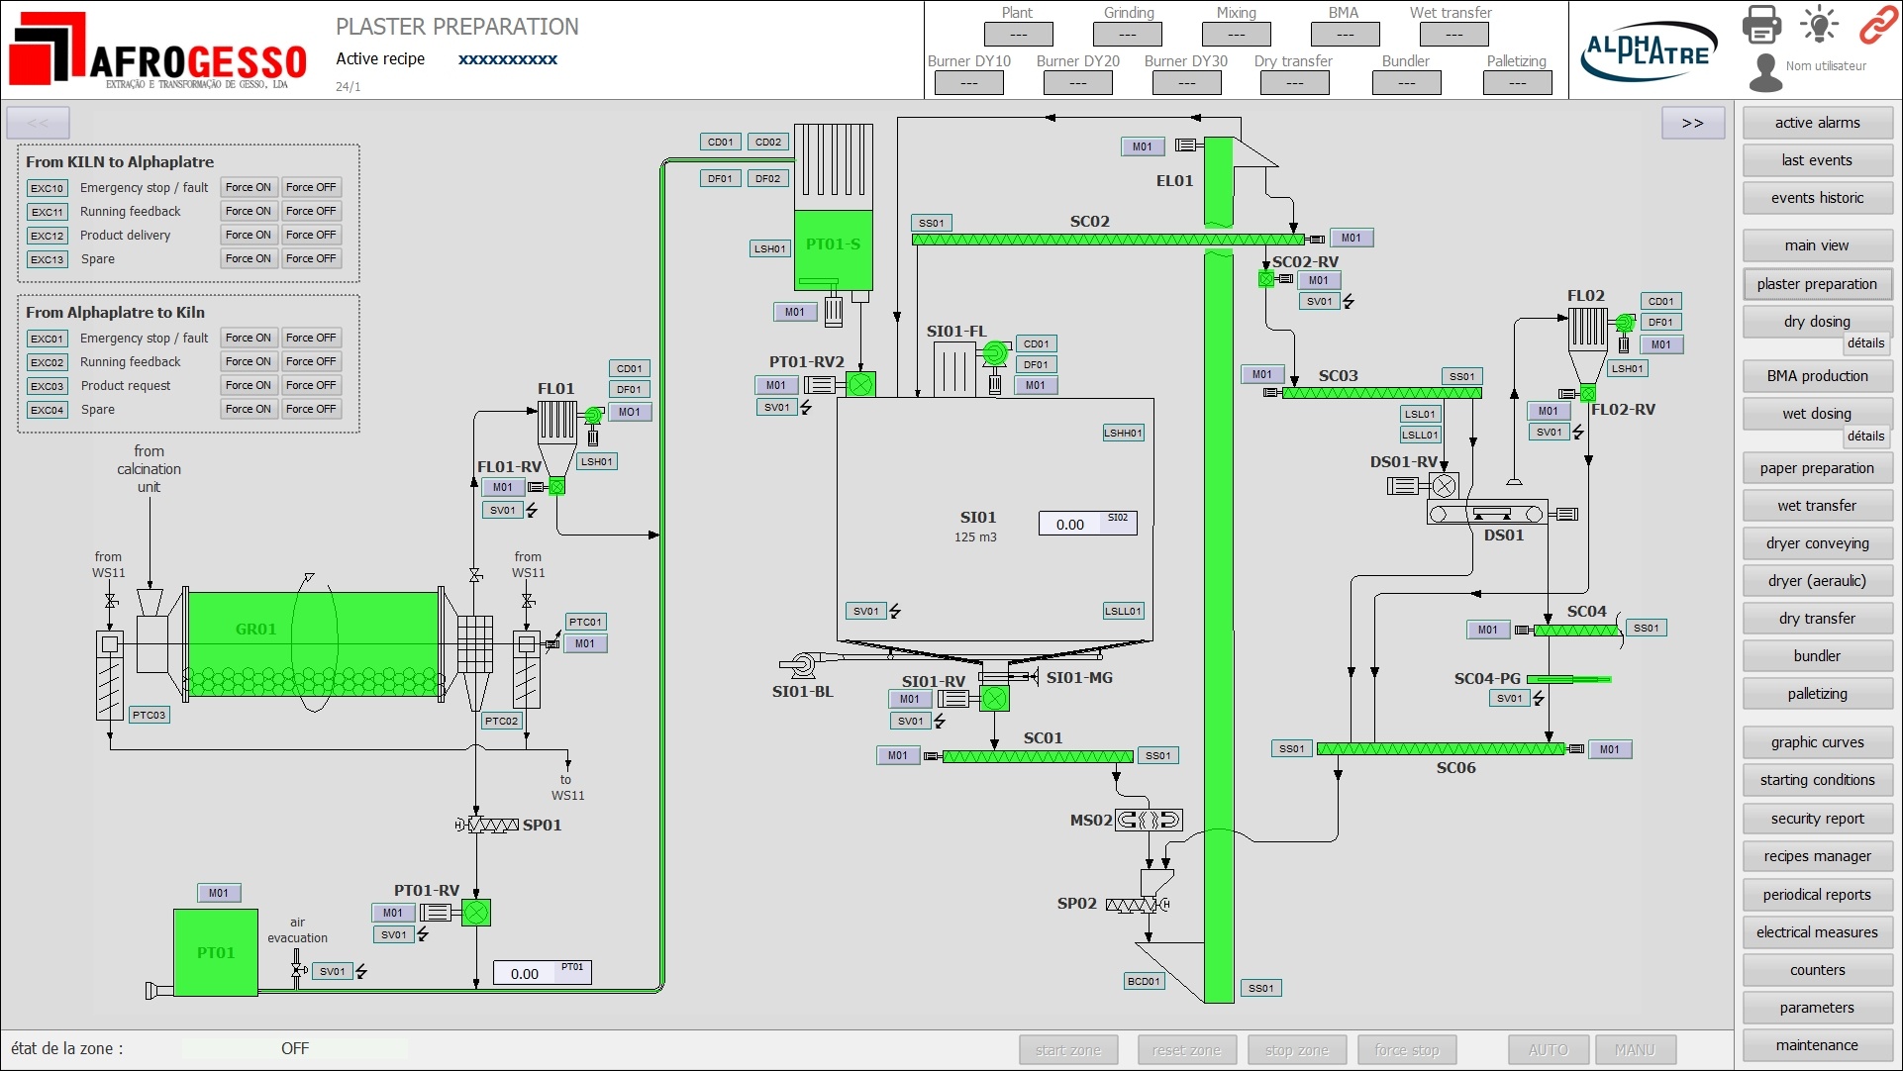Select the SP02 screw sampler symbol
The width and height of the screenshot is (1903, 1071).
point(1138,905)
